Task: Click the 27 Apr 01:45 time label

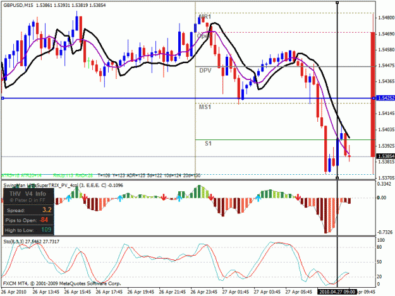Action: click(x=236, y=292)
